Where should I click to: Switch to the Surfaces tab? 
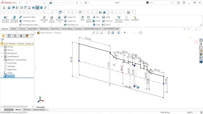click(x=22, y=29)
